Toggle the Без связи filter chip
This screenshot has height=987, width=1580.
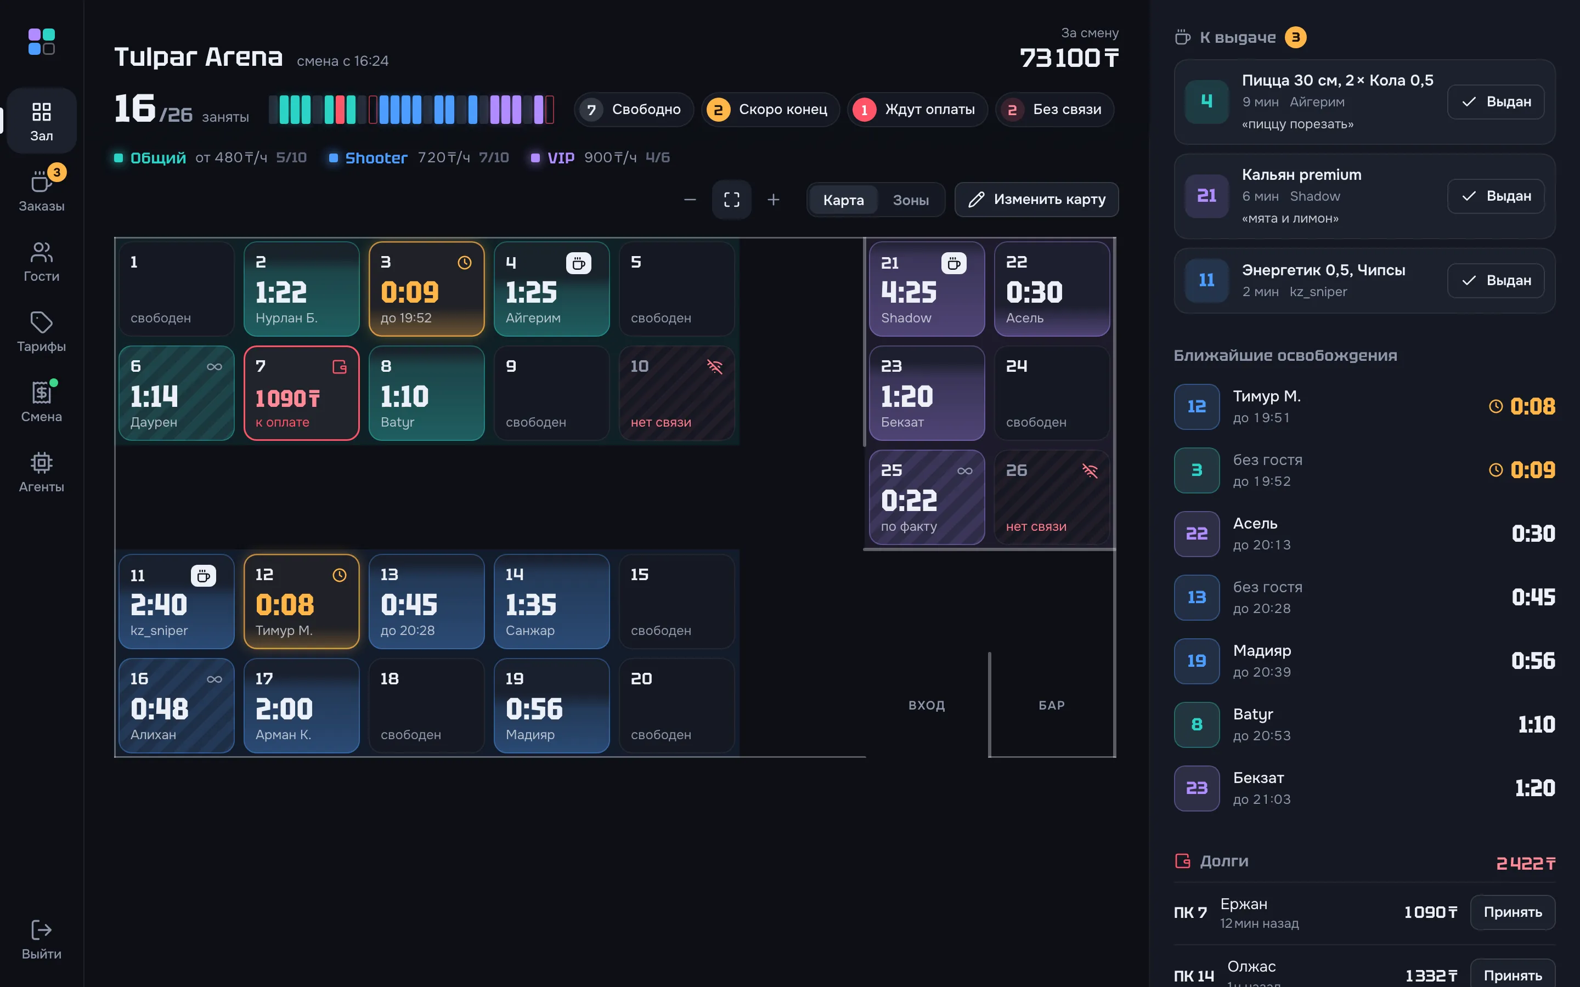[x=1054, y=109]
